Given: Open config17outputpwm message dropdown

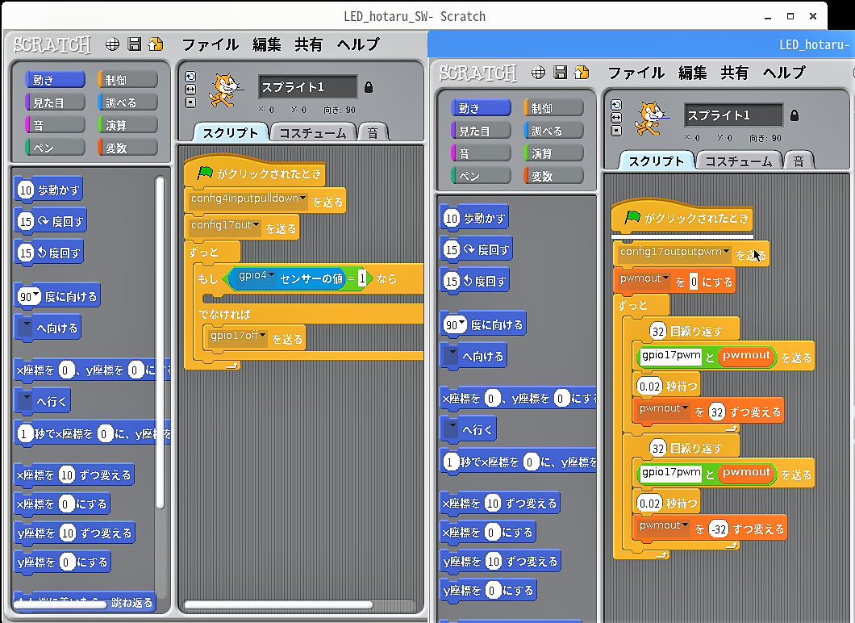Looking at the screenshot, I should pyautogui.click(x=726, y=252).
